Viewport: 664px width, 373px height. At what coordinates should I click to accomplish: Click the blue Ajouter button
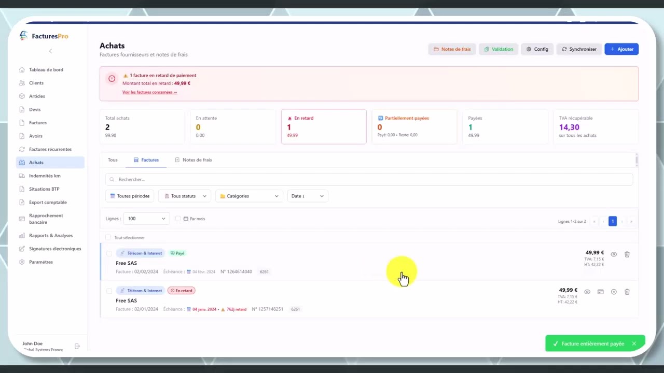coord(621,49)
